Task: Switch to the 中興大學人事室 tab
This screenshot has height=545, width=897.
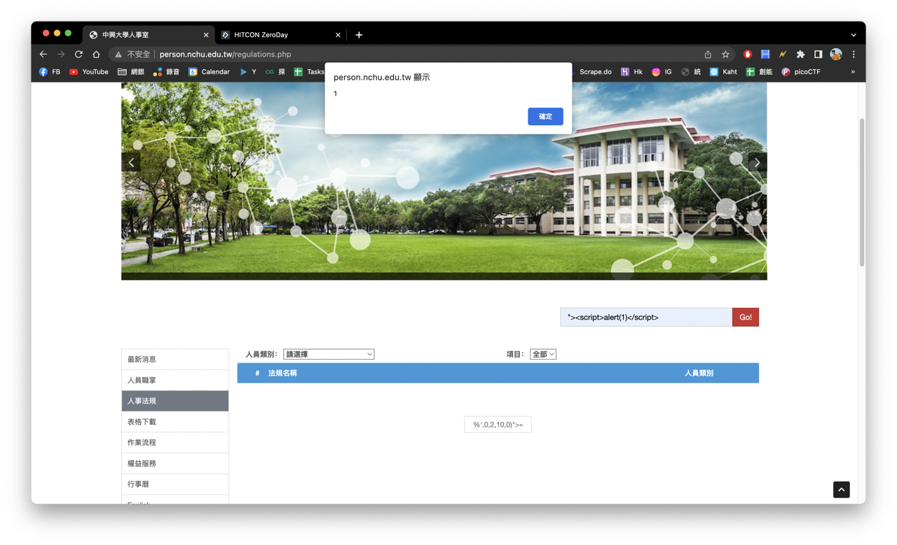Action: tap(147, 34)
